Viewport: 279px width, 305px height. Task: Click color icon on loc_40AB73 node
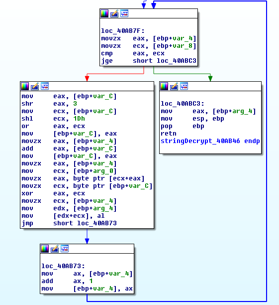click(x=45, y=249)
